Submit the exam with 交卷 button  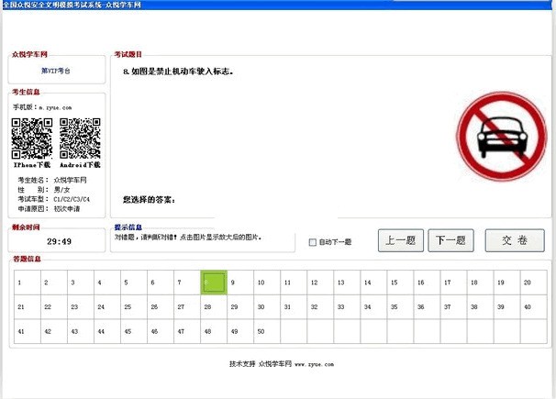(x=515, y=240)
